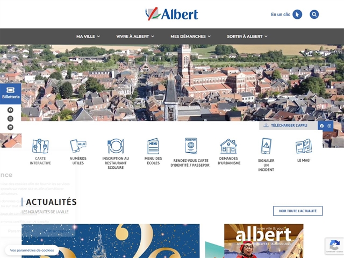
Task: Click the download icon of Télécharger l'appli
Action: pyautogui.click(x=266, y=125)
